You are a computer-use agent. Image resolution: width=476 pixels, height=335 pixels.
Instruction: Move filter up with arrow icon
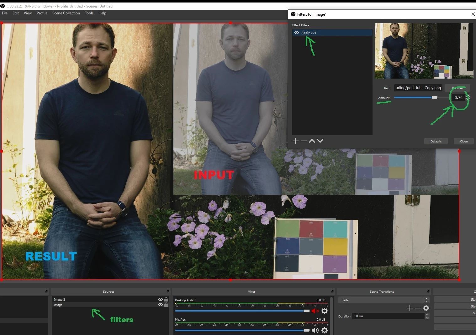pyautogui.click(x=312, y=141)
